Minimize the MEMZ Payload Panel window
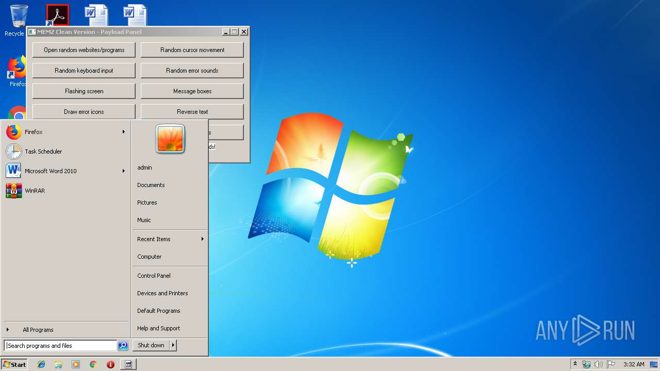660x371 pixels. (226, 32)
